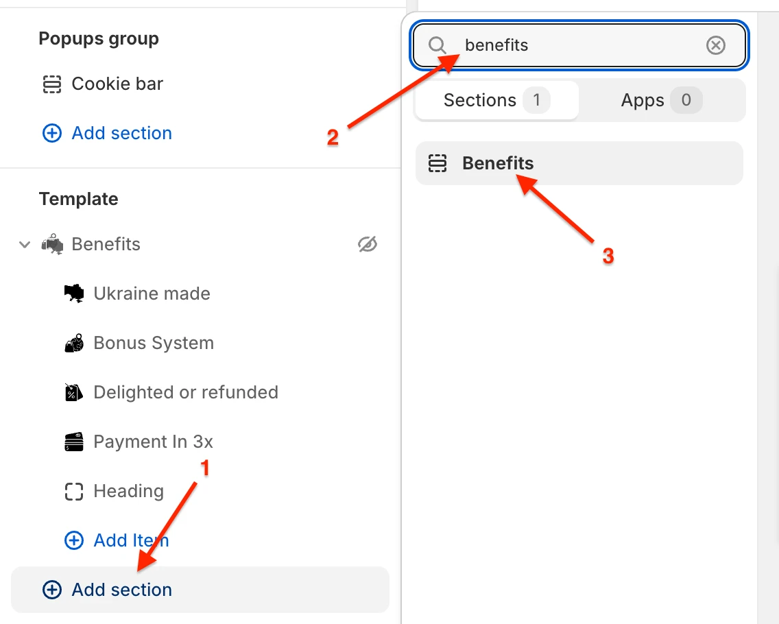Show the hidden Benefits section

click(x=368, y=244)
